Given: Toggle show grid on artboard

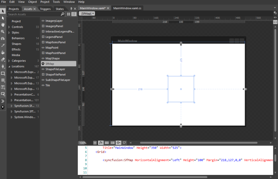Looking at the screenshot, I should 107,143.
